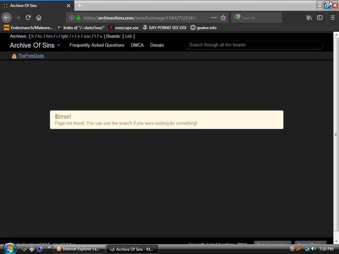339x254 pixels.
Task: Expand the quick launch overflow chevron
Action: pyautogui.click(x=49, y=247)
